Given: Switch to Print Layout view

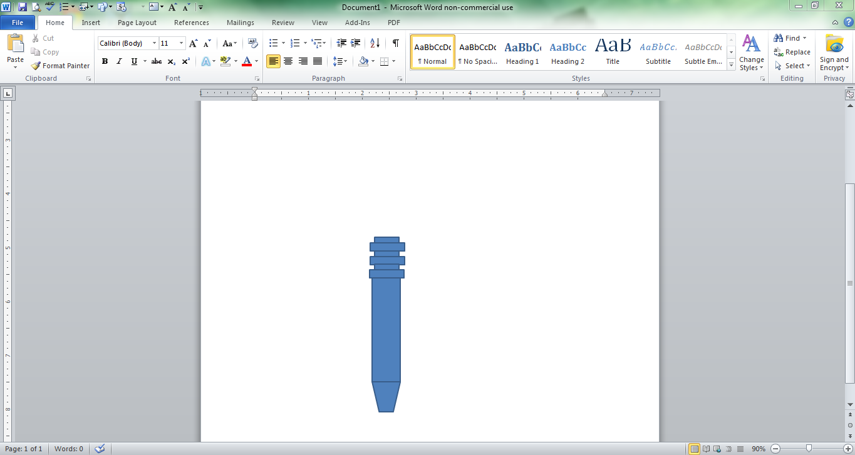Looking at the screenshot, I should (694, 449).
